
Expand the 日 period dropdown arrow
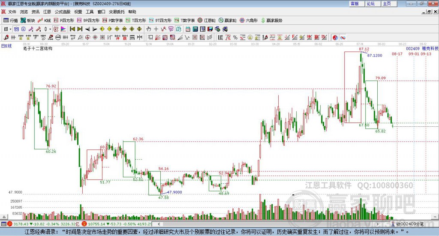(10, 29)
